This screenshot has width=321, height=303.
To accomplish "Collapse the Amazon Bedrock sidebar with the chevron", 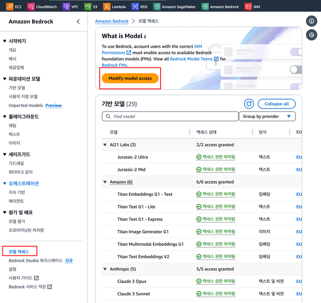I will pyautogui.click(x=78, y=22).
